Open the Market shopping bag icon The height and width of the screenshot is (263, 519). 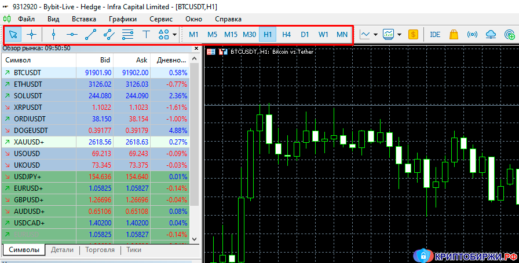click(x=454, y=34)
